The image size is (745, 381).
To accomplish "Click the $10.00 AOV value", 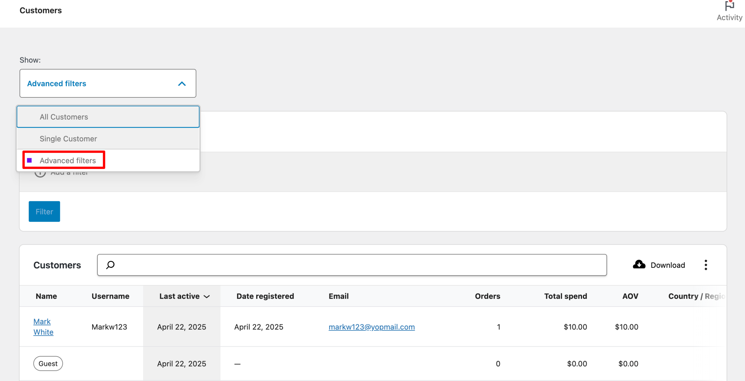I will 627,327.
